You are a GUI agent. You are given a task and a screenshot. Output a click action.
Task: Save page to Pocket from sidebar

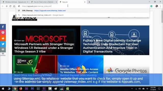(3, 33)
